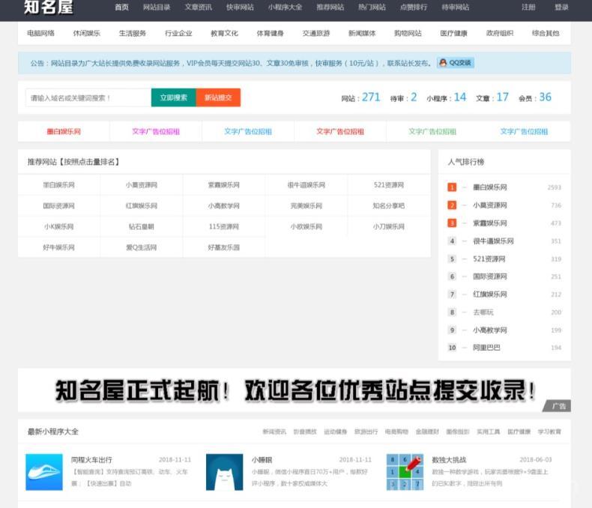Open 好基友乐园 in recommended sites
Image resolution: width=592 pixels, height=508 pixels.
coord(224,247)
